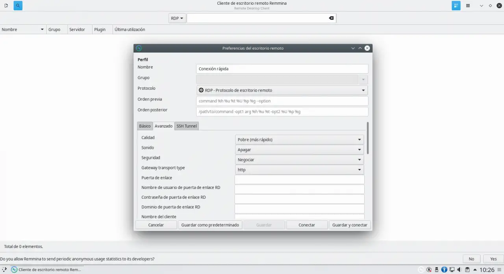Open the volume control tray icon

[x=460, y=270]
